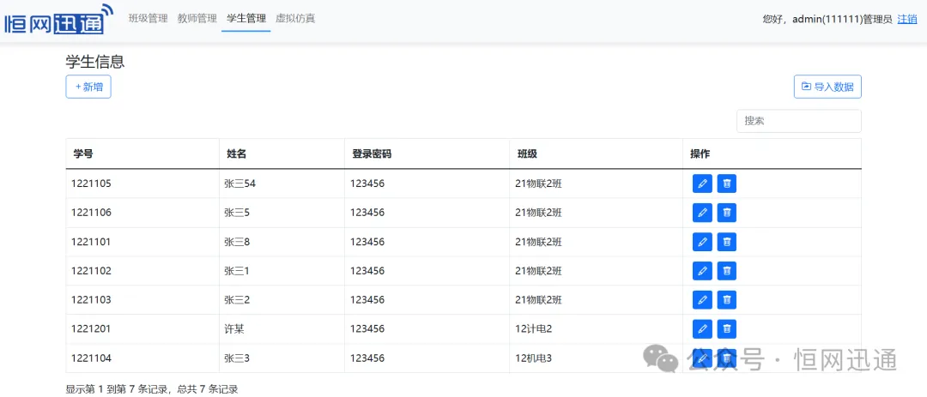Edit student 1221103 with pencil icon
This screenshot has width=927, height=397.
[702, 300]
